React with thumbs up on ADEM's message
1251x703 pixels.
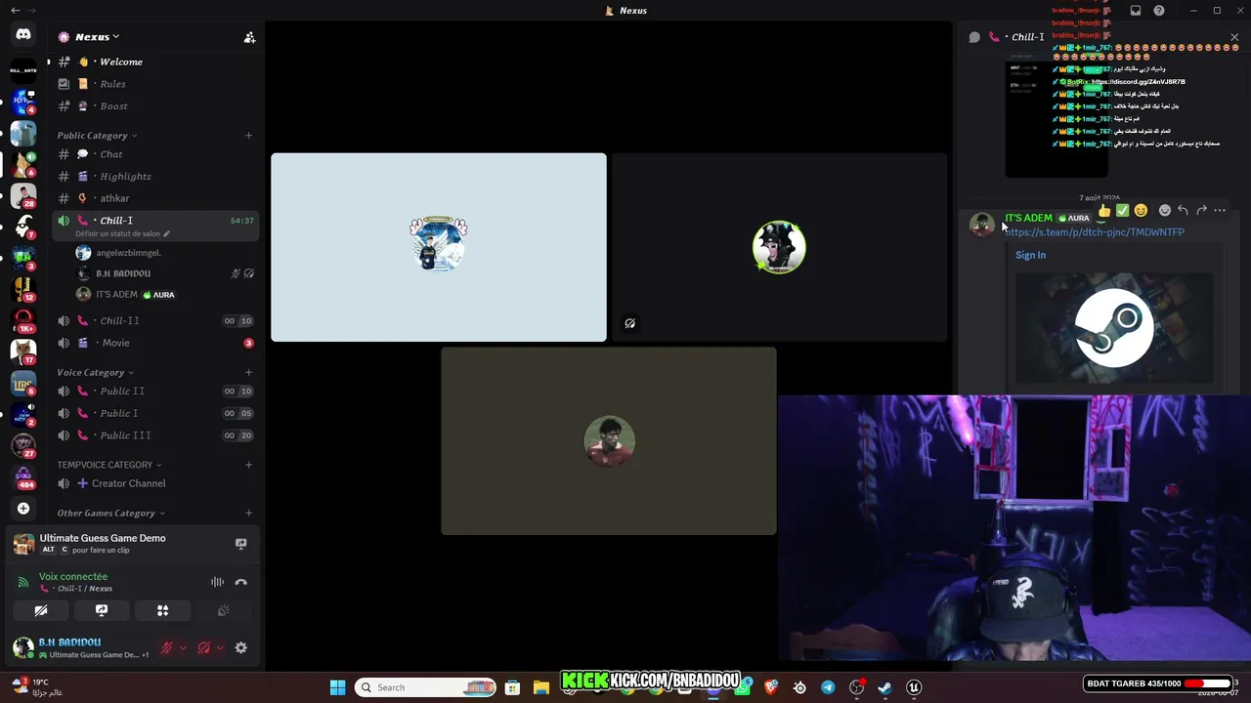1104,210
